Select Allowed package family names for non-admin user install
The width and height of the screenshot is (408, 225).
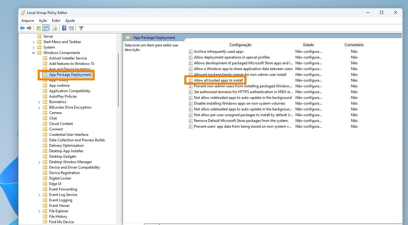coord(240,75)
